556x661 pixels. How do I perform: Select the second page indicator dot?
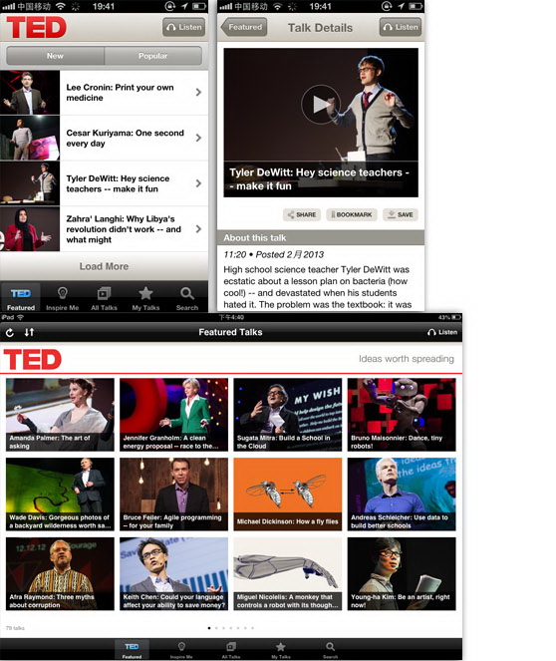pyautogui.click(x=216, y=628)
